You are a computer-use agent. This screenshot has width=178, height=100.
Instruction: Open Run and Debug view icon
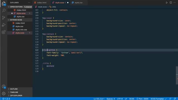click(x=4, y=25)
